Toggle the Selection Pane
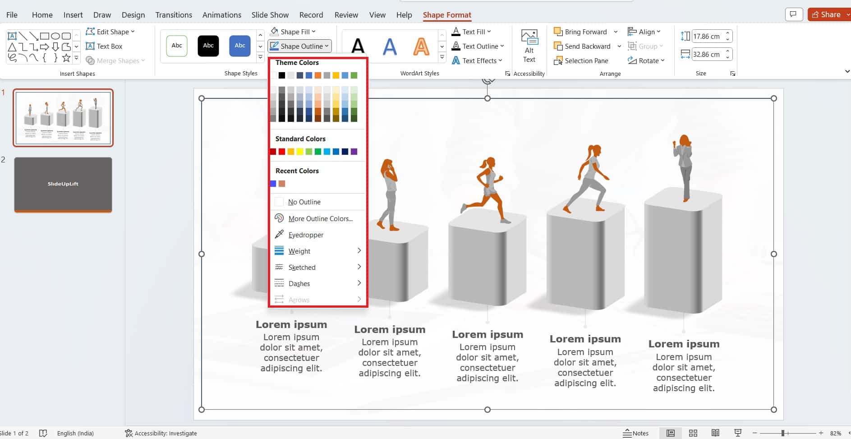This screenshot has height=439, width=851. 582,60
